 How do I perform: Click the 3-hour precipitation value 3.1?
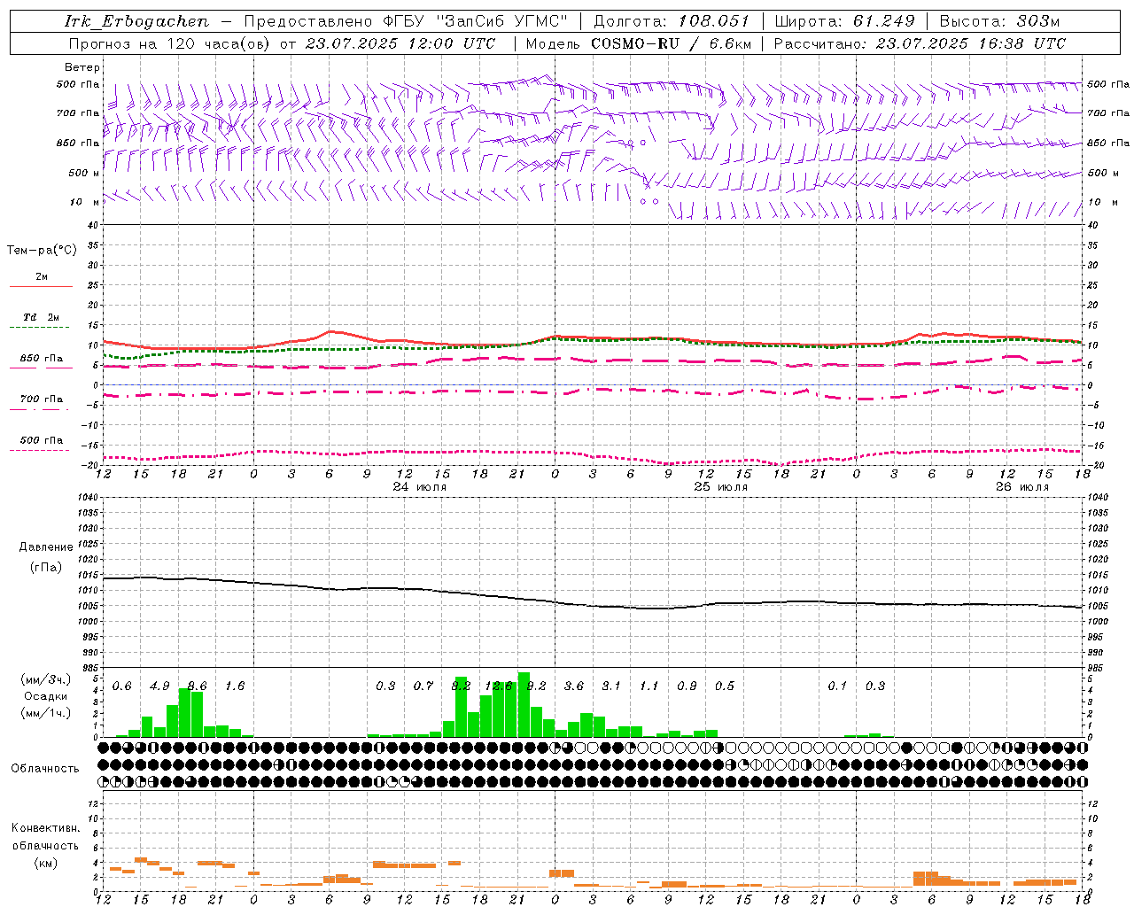tap(611, 686)
